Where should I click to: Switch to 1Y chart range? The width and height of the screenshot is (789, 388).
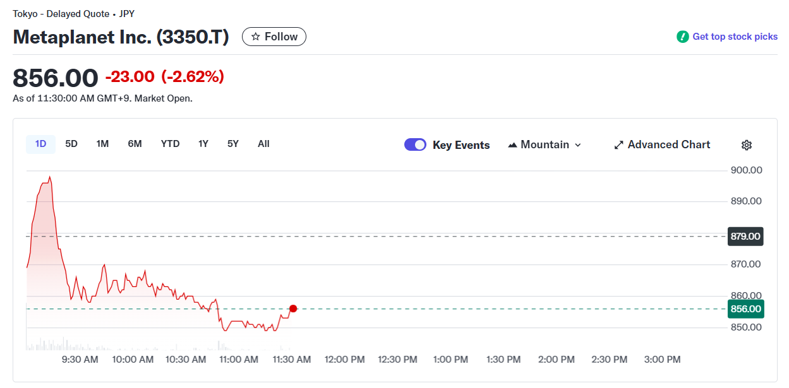pos(203,144)
